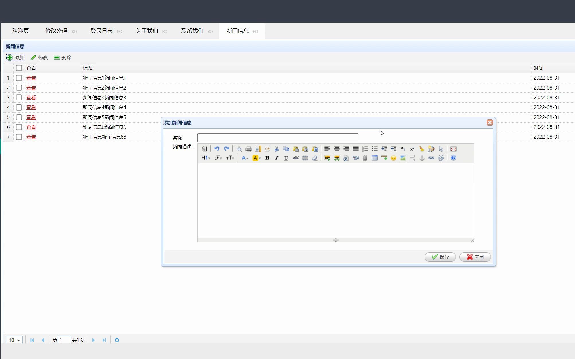The width and height of the screenshot is (575, 359).
Task: Click the redo icon in editor
Action: pos(226,149)
